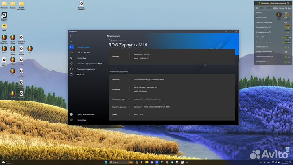Go back with the MyASUS back arrow

pos(71,36)
